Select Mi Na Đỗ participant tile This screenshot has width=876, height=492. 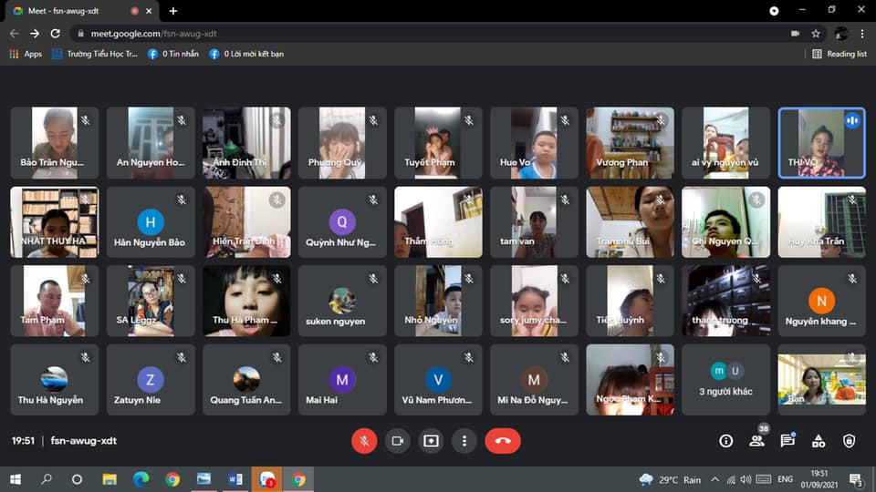[x=534, y=379]
